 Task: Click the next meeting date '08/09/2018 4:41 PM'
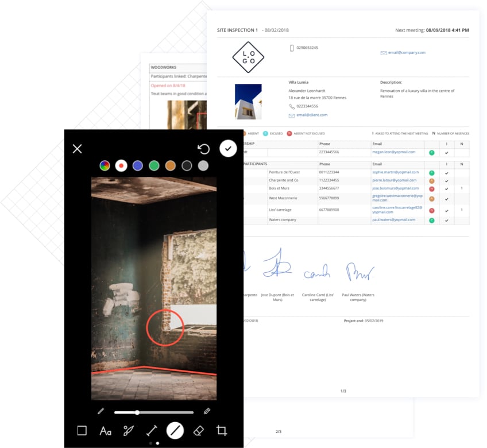click(447, 30)
